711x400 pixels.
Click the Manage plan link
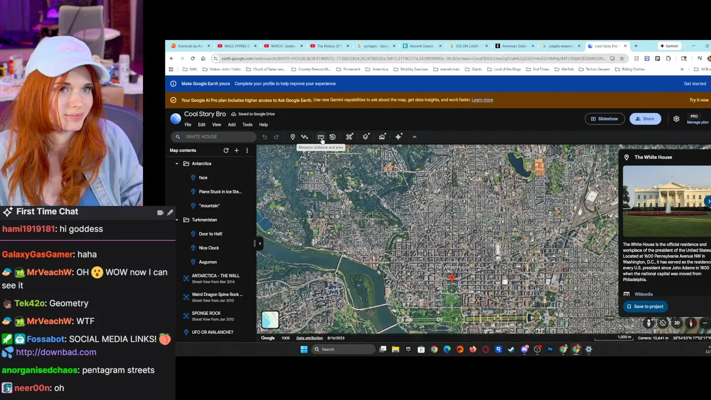click(698, 122)
